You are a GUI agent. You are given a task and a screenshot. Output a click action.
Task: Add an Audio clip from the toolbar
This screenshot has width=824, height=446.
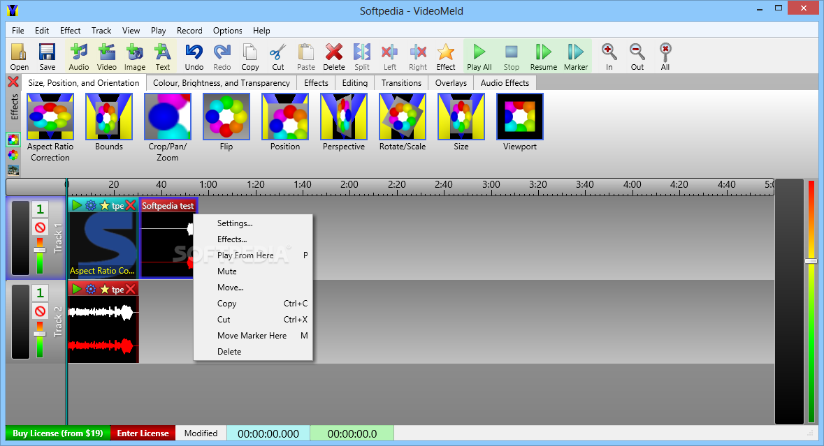(79, 56)
